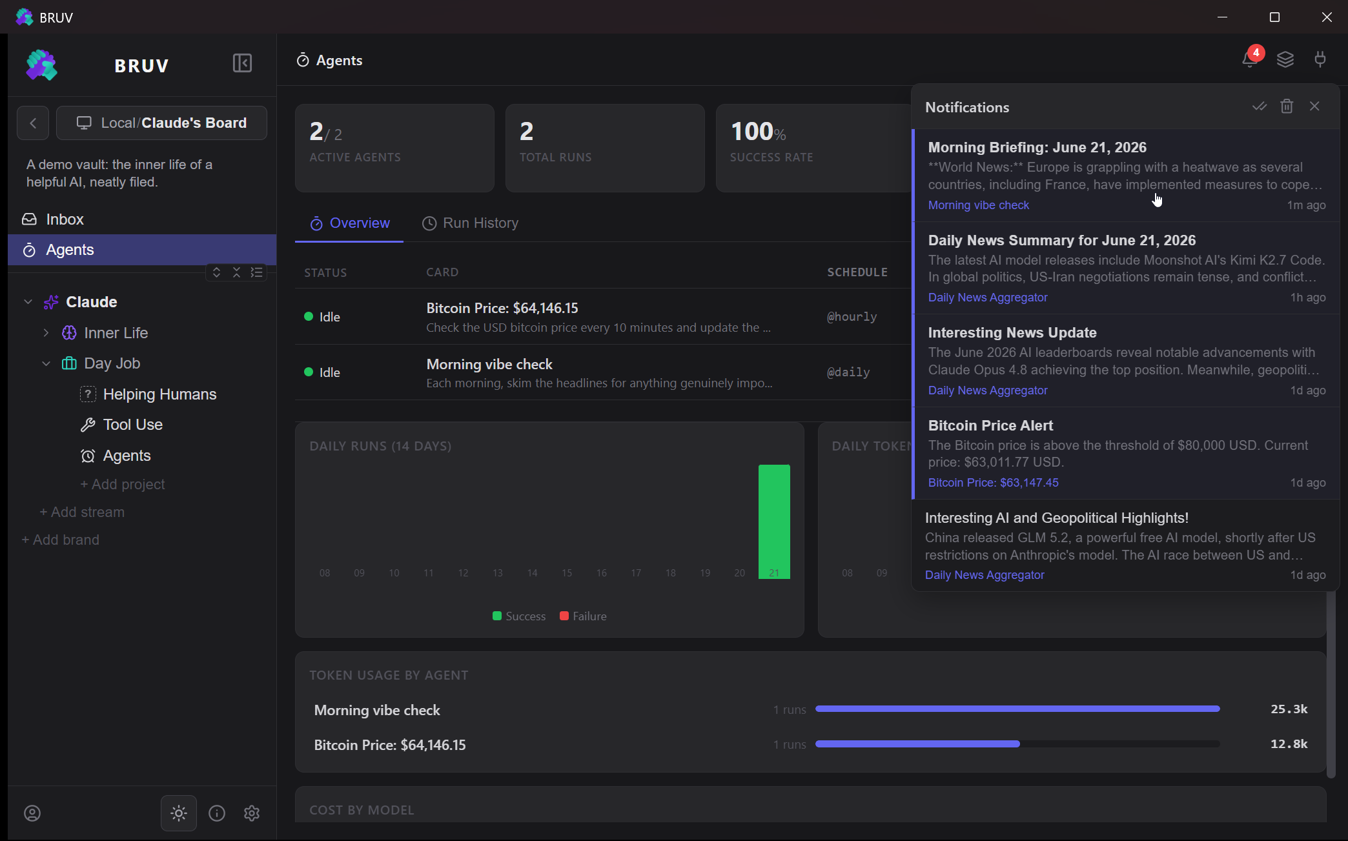Viewport: 1348px width, 841px height.
Task: Open Bitcoin Price: $63,147.45 link
Action: [993, 483]
